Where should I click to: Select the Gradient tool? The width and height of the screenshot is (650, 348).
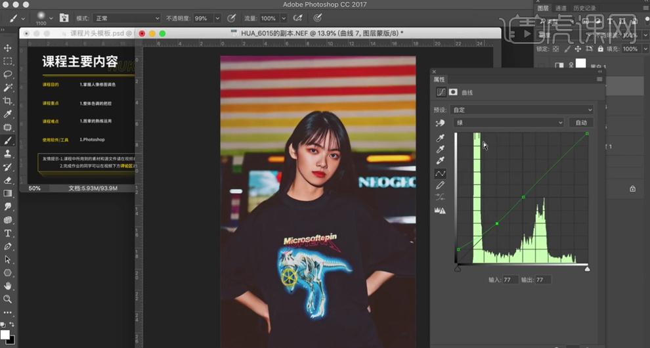coord(7,193)
